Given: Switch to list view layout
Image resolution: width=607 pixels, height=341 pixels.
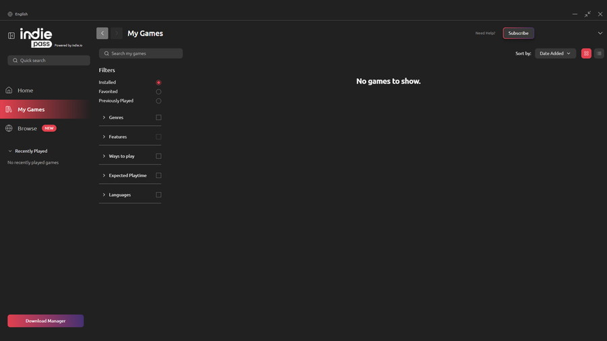Looking at the screenshot, I should tap(598, 53).
